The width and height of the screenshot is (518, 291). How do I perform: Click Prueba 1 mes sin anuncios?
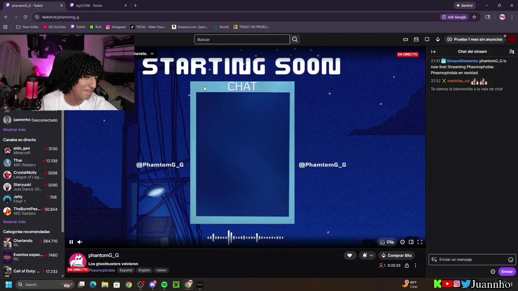[x=475, y=40]
